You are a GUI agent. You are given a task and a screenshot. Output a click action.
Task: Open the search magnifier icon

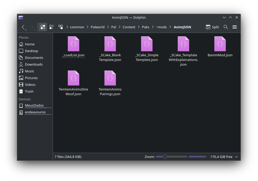[226, 27]
